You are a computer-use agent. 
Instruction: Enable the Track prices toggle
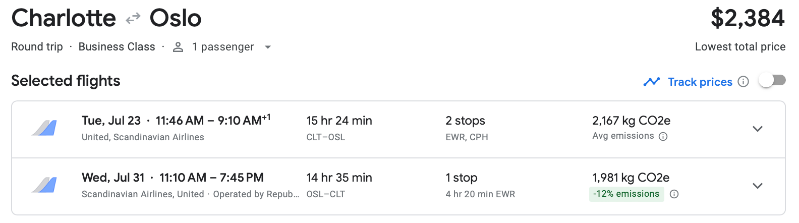772,81
